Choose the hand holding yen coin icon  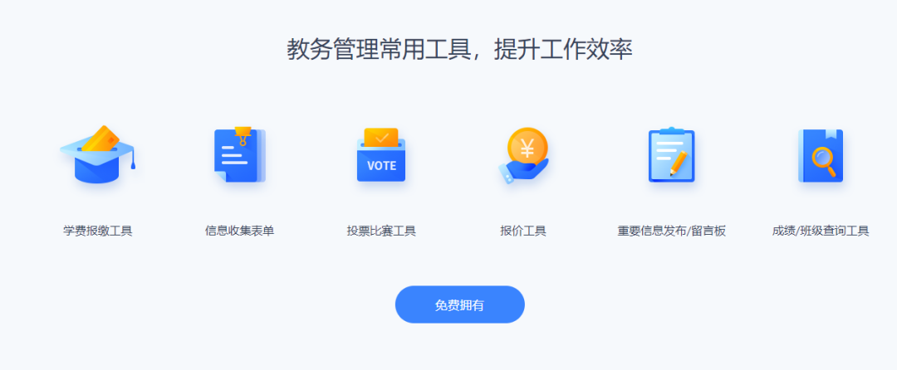coord(523,155)
